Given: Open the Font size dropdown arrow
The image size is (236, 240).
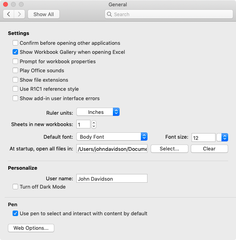Looking at the screenshot, I should (x=222, y=137).
